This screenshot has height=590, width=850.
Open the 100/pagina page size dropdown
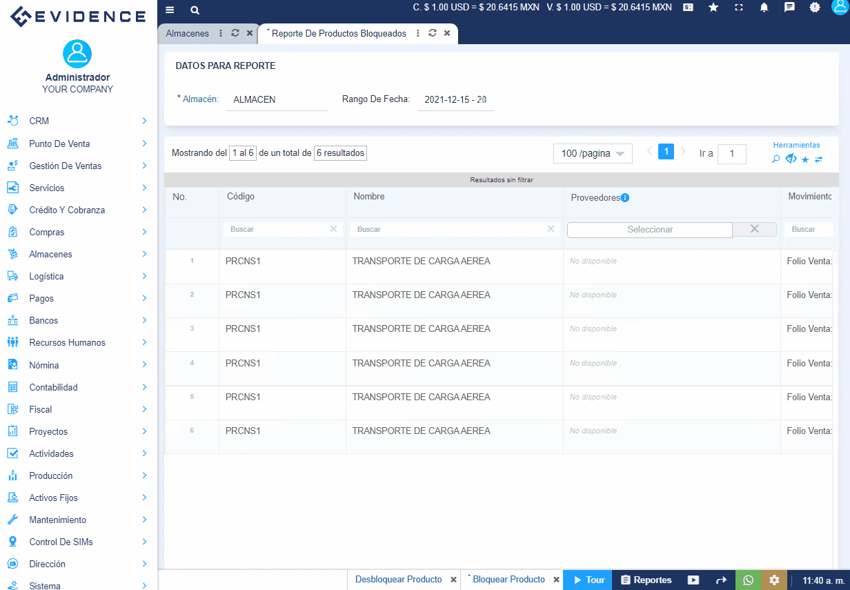pos(592,153)
